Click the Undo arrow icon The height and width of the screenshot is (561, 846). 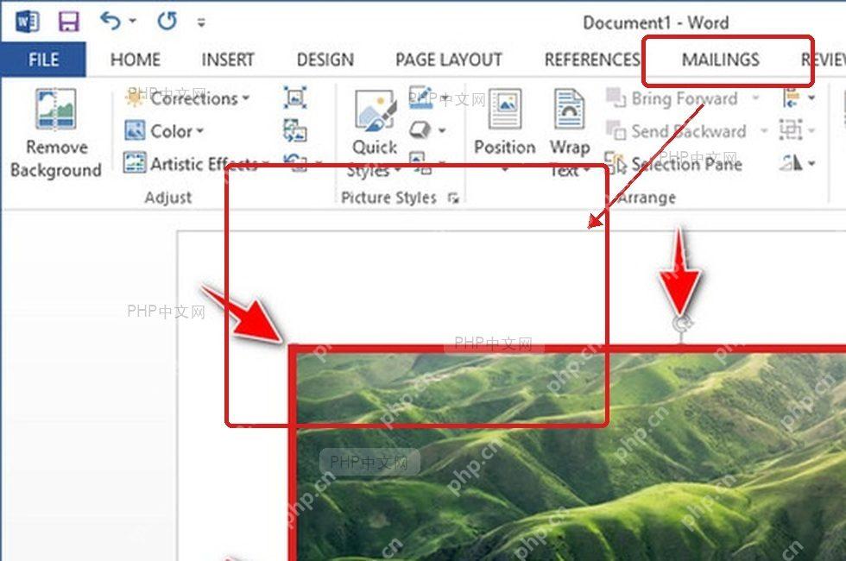click(x=110, y=21)
